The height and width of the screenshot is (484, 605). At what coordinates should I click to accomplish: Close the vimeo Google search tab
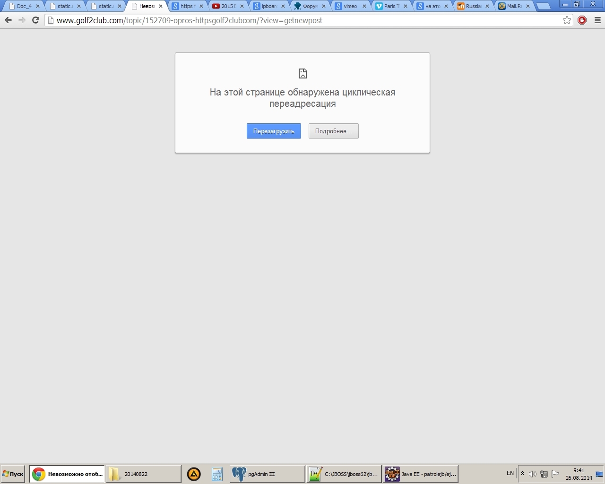point(364,6)
